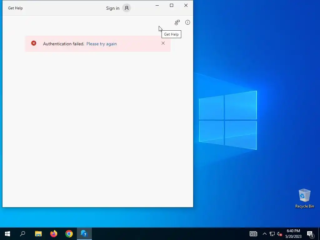The image size is (320, 240).
Task: Launch Firefox from taskbar
Action: 54,234
